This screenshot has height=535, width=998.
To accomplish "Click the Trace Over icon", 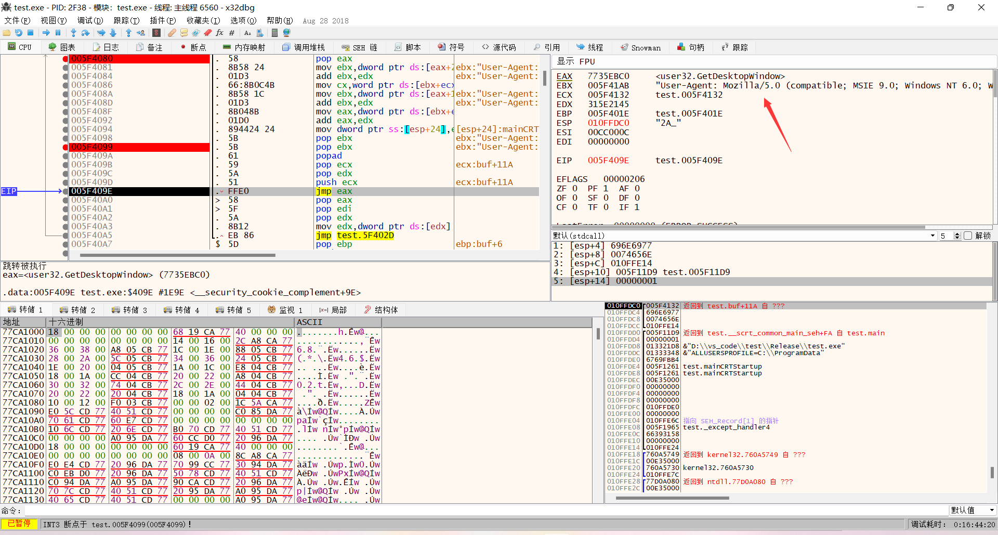I will coord(113,33).
